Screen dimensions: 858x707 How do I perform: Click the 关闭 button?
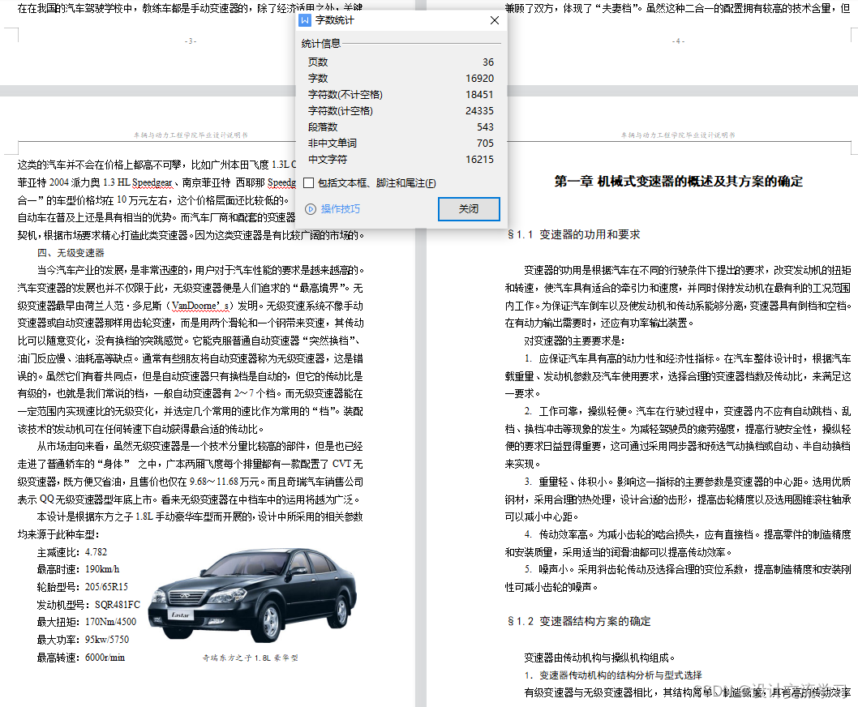coord(469,209)
